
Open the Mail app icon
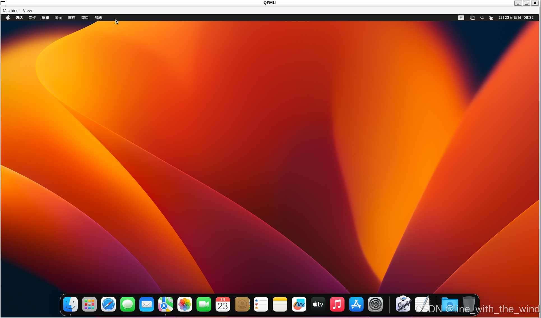(147, 304)
